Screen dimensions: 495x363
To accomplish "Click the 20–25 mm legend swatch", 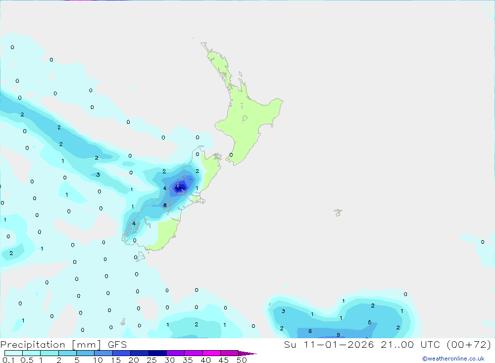I will tap(139, 353).
